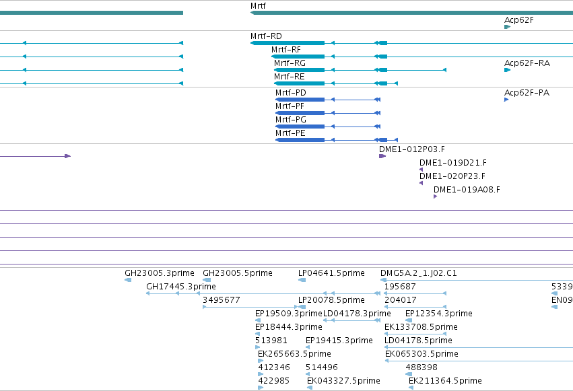
Task: Click the GH23005.3prime EST label
Action: 160,273
